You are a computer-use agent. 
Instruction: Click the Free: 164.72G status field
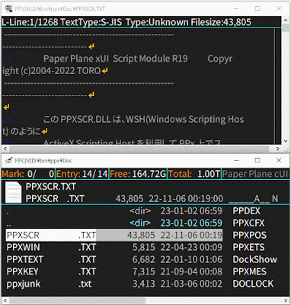[138, 174]
